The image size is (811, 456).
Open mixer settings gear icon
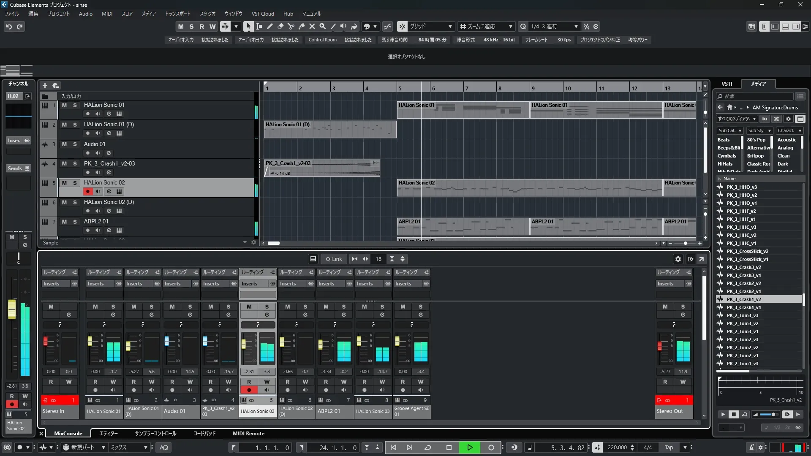[678, 259]
